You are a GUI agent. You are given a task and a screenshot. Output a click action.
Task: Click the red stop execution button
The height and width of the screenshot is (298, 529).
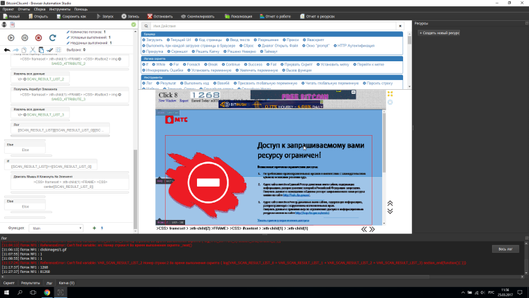pos(39,38)
